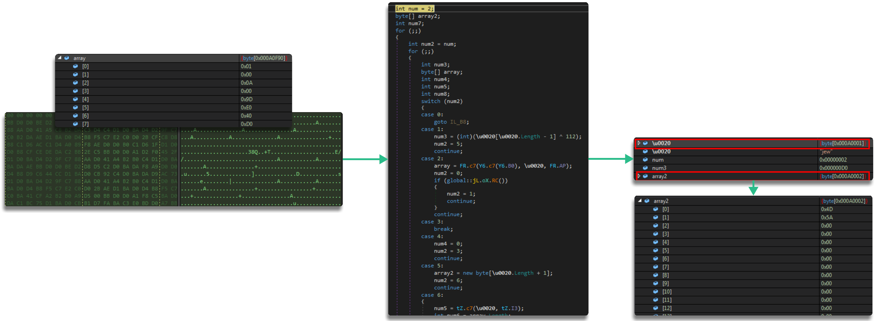Screen dimensions: 875x321
Task: Click the icon next to the num variable
Action: (x=645, y=160)
